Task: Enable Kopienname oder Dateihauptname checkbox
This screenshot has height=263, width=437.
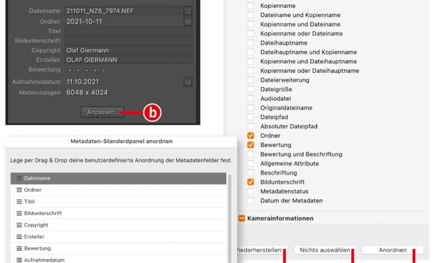Action: [x=250, y=71]
